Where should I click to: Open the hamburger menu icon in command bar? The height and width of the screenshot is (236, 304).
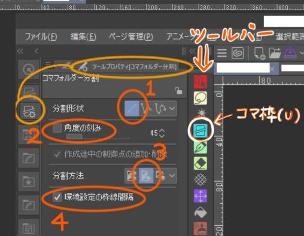tap(222, 53)
